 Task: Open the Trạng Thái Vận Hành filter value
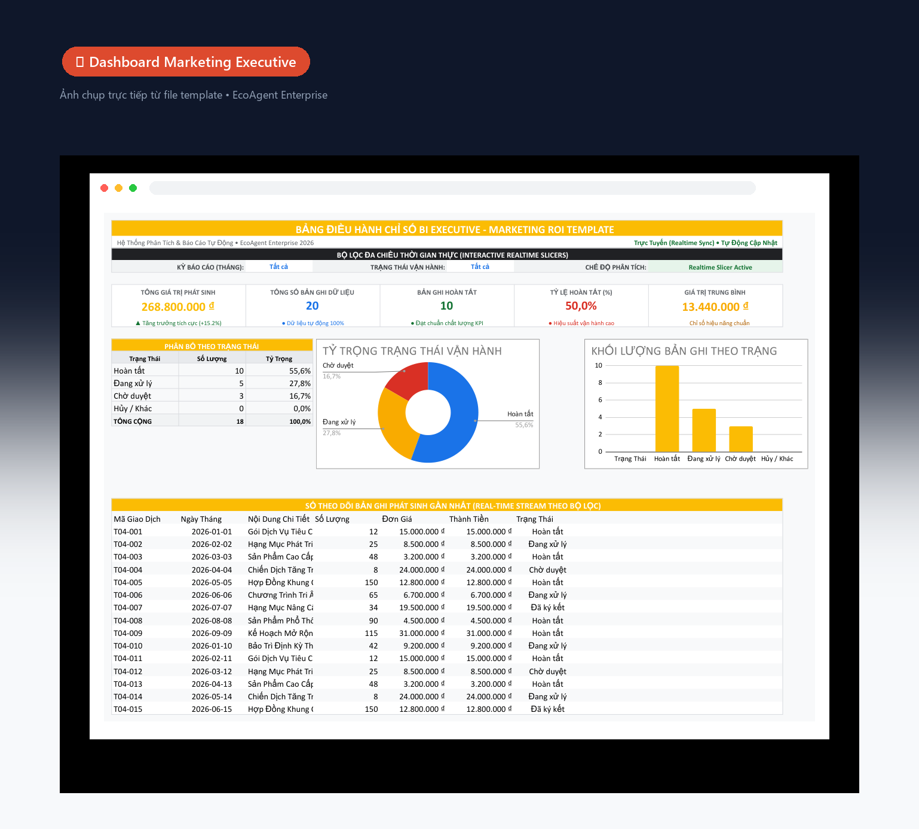click(x=480, y=267)
